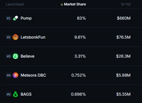
Task: Click the Pump pill logo icon
Action: tap(15, 18)
